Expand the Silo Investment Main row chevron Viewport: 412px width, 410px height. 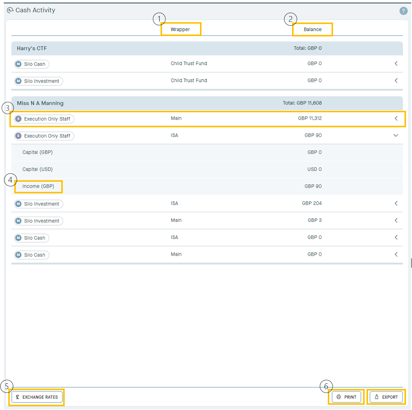point(396,220)
